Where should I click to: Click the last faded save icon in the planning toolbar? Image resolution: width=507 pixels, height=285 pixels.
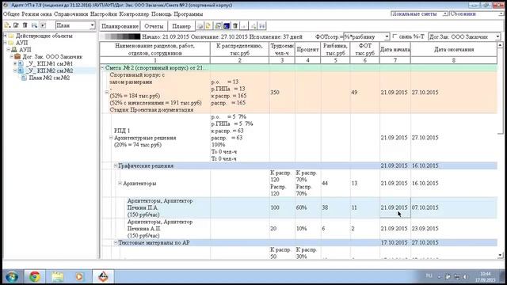click(x=262, y=26)
